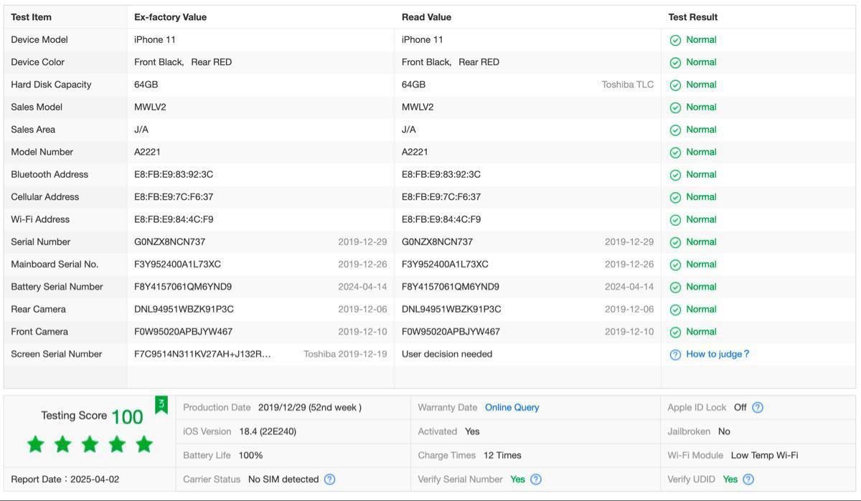Click the first green star in the rating
Screen dimensions: 861x501
(35, 444)
